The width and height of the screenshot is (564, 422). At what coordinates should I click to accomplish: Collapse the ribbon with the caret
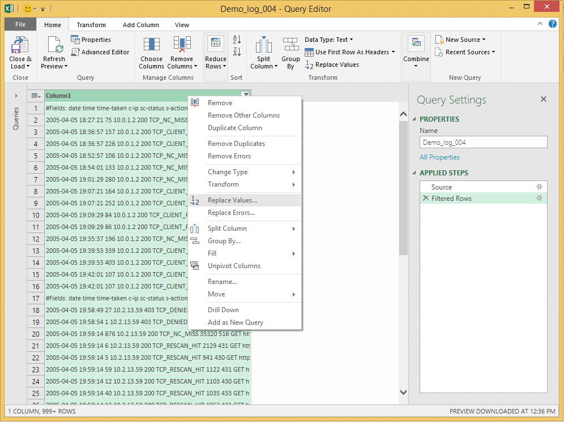[540, 24]
